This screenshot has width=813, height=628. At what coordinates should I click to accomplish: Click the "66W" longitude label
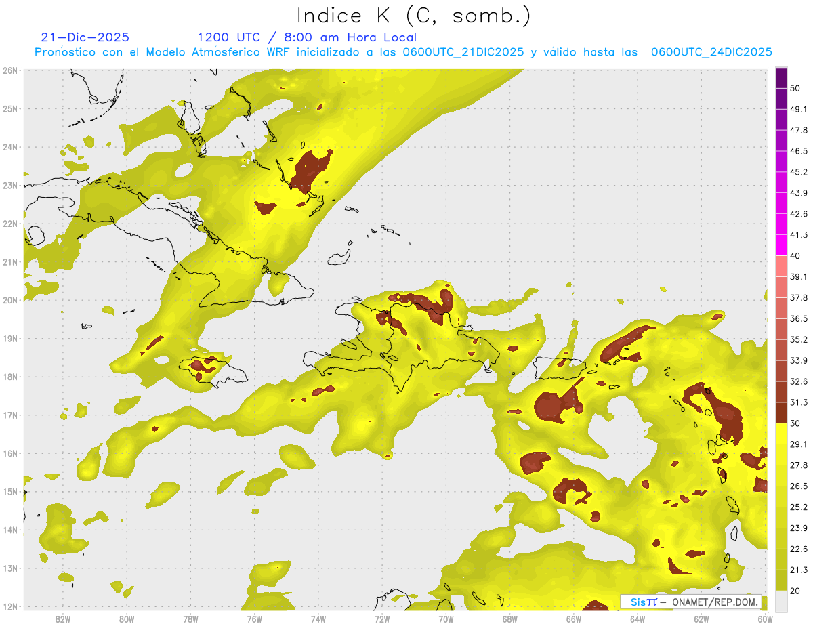tap(573, 619)
